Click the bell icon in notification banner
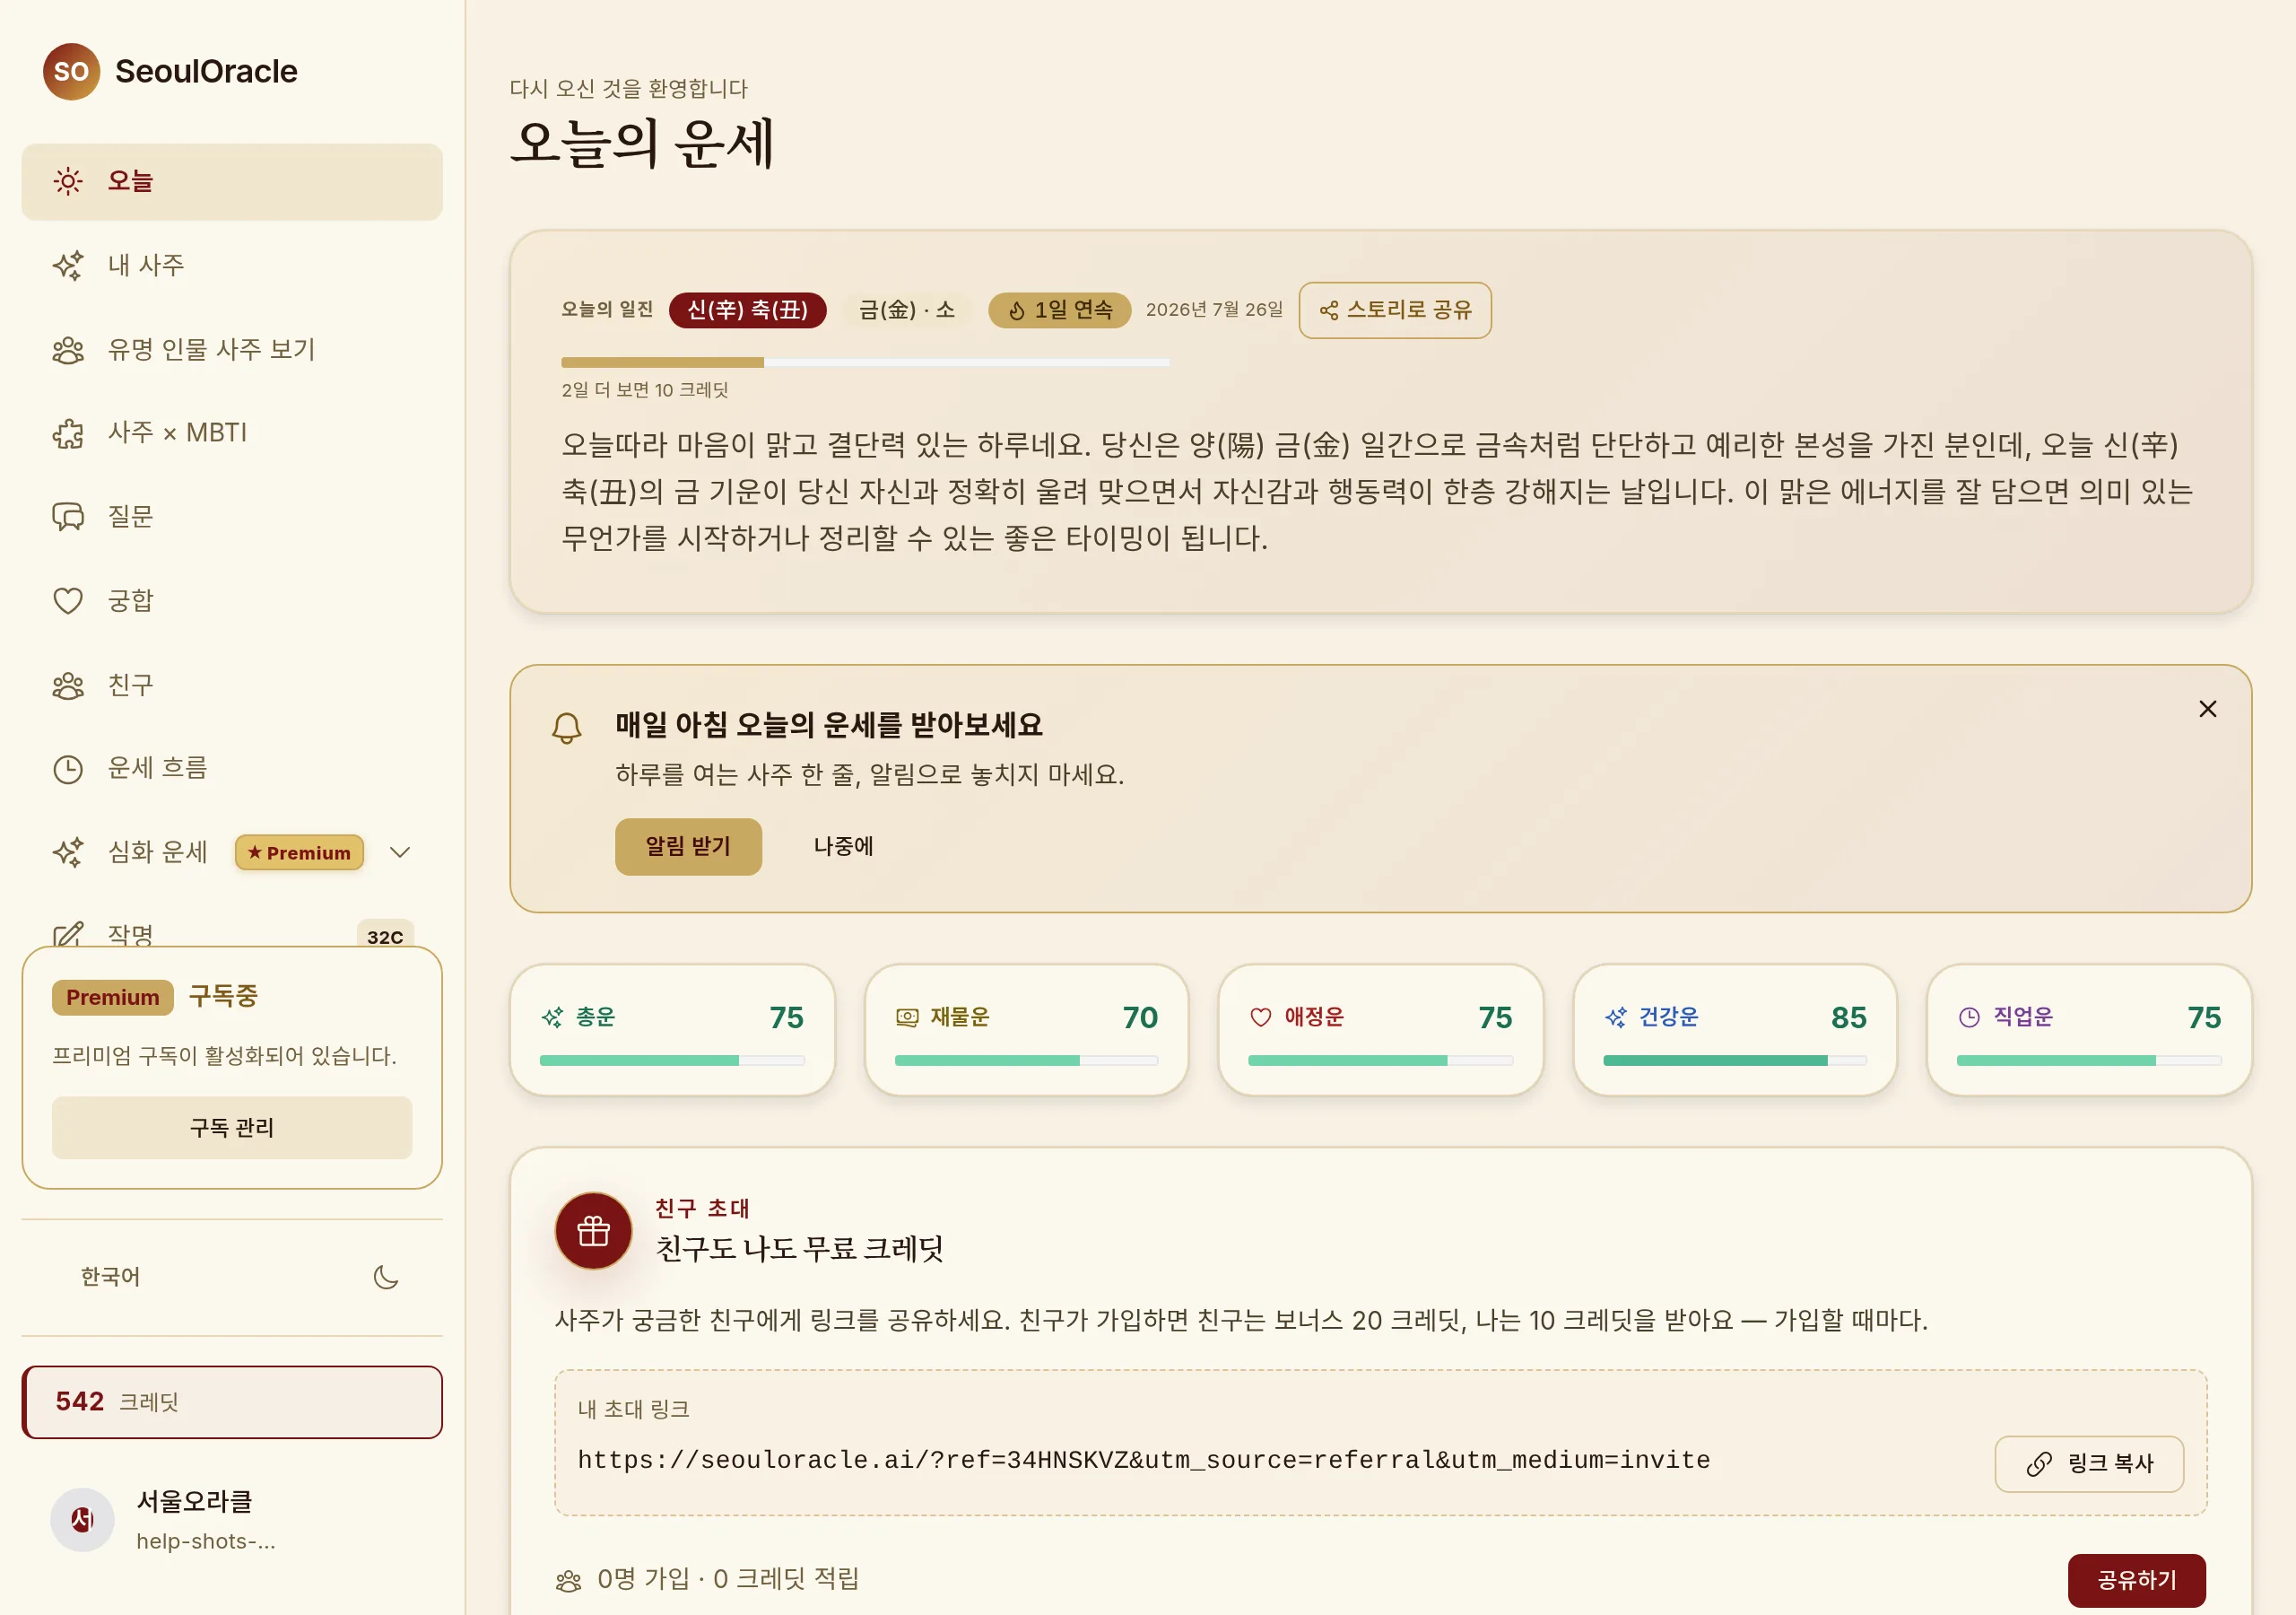Screen dimensions: 2296x1615 (x=567, y=728)
